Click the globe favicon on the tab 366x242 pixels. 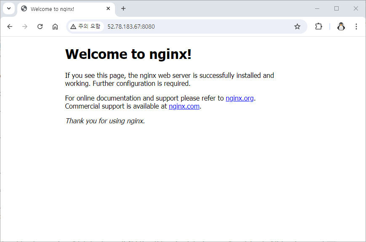point(24,8)
